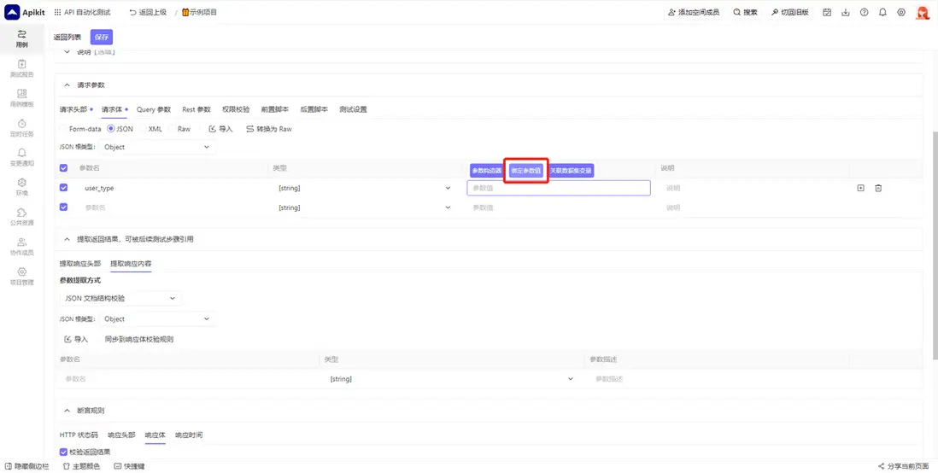Click the page vertical scrollbar
This screenshot has width=938, height=473.
tap(935, 245)
